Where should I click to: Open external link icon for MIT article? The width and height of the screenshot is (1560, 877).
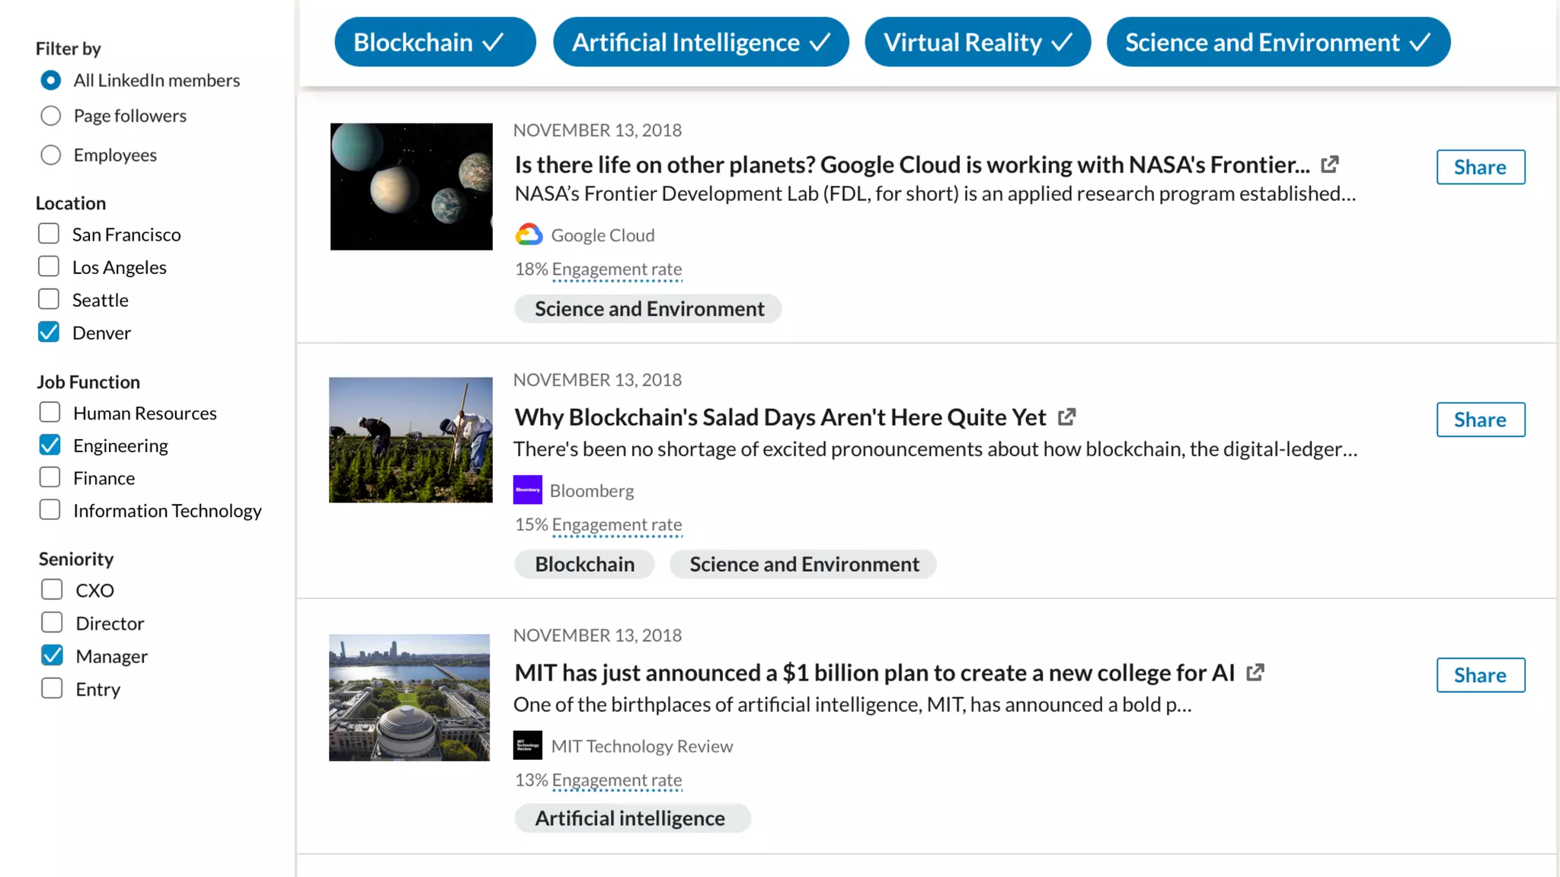[x=1255, y=672]
